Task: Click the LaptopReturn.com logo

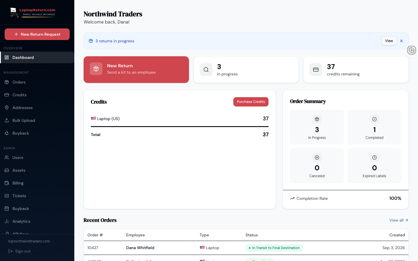Action: click(33, 12)
